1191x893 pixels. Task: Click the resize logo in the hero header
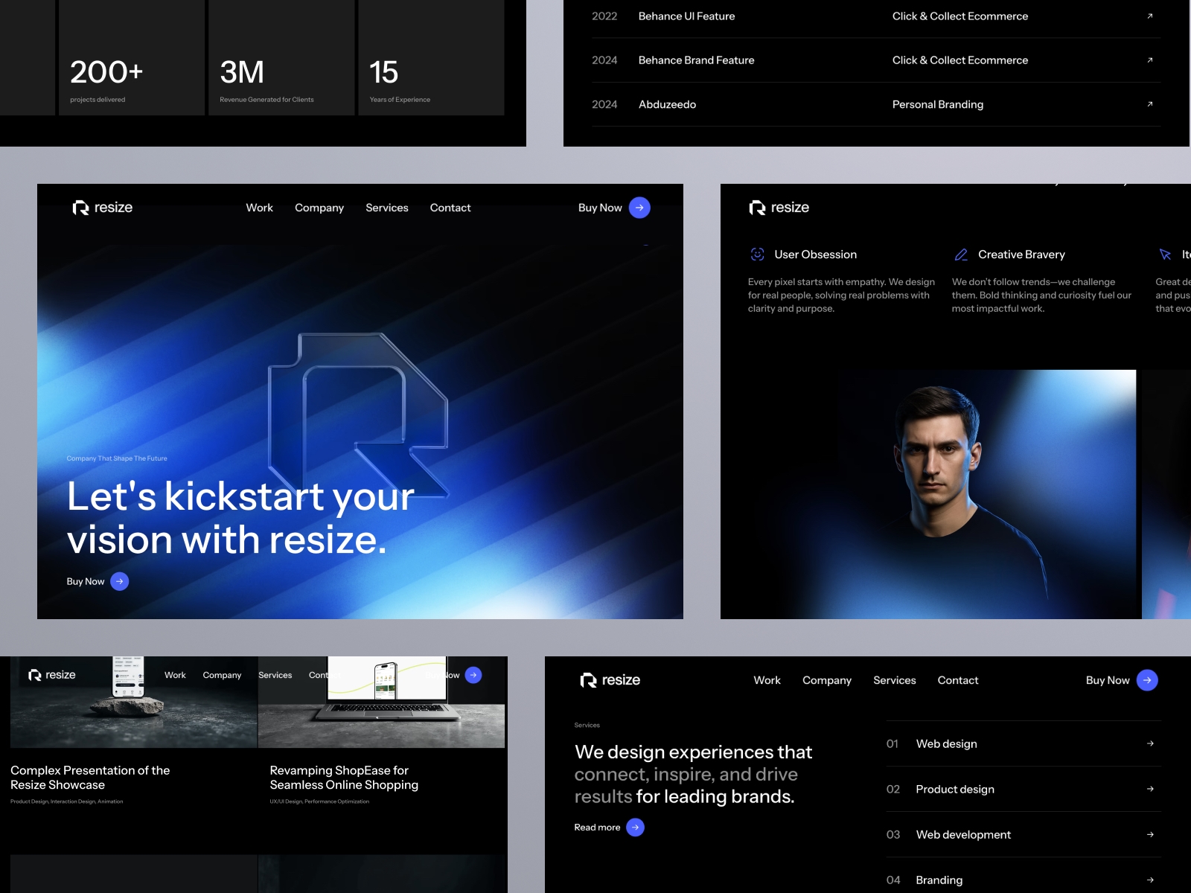103,208
